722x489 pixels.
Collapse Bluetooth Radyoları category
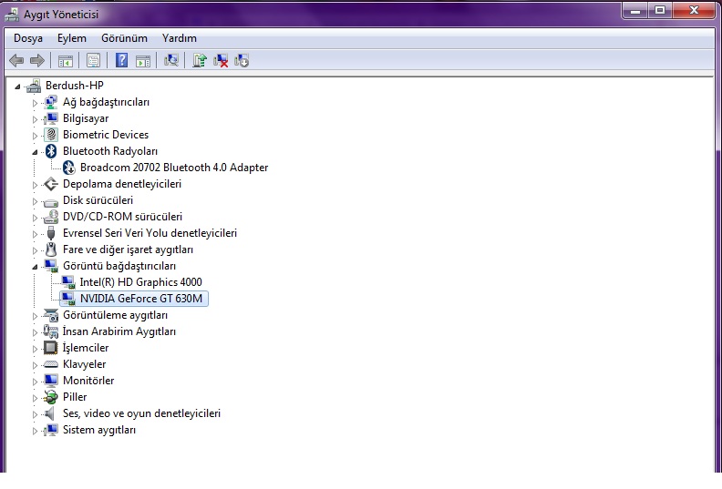coord(35,152)
